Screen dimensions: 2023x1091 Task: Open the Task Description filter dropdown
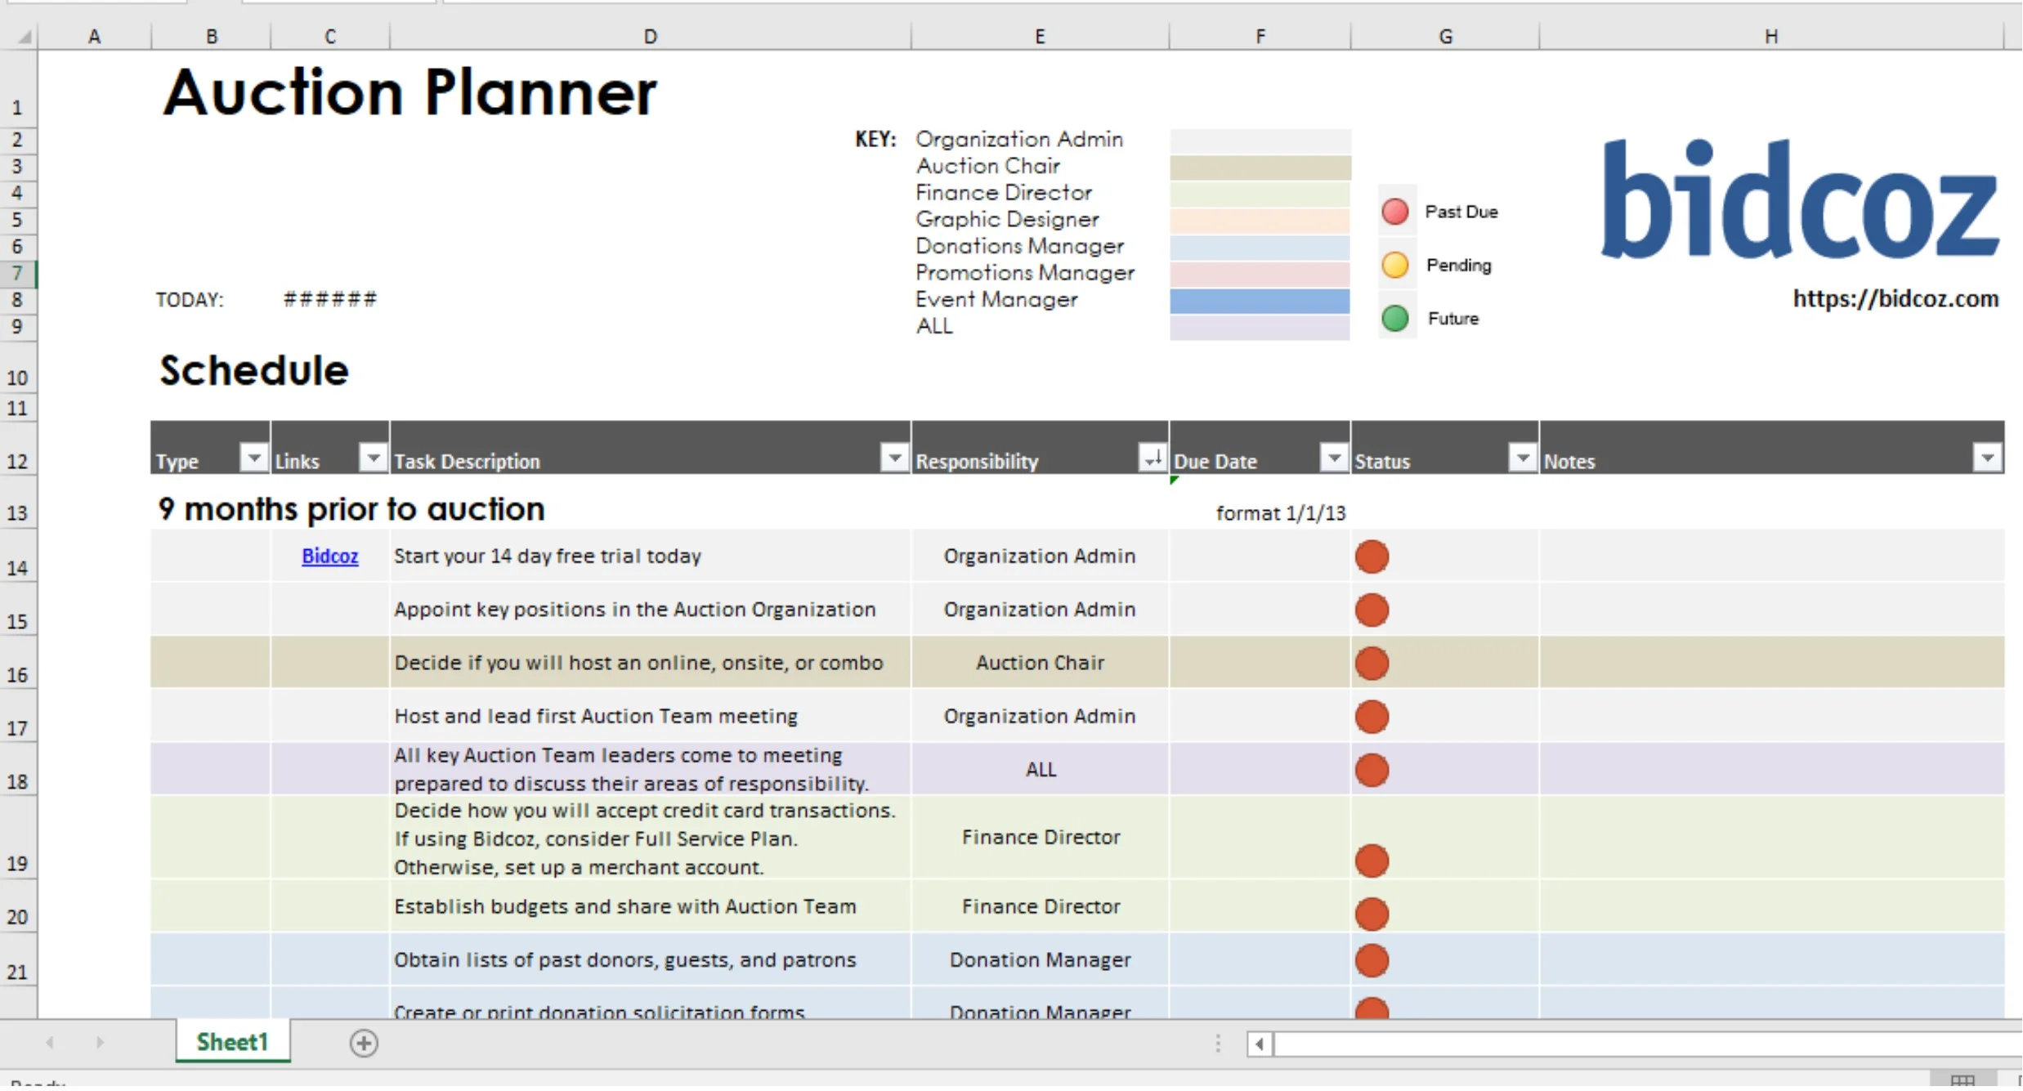(894, 459)
